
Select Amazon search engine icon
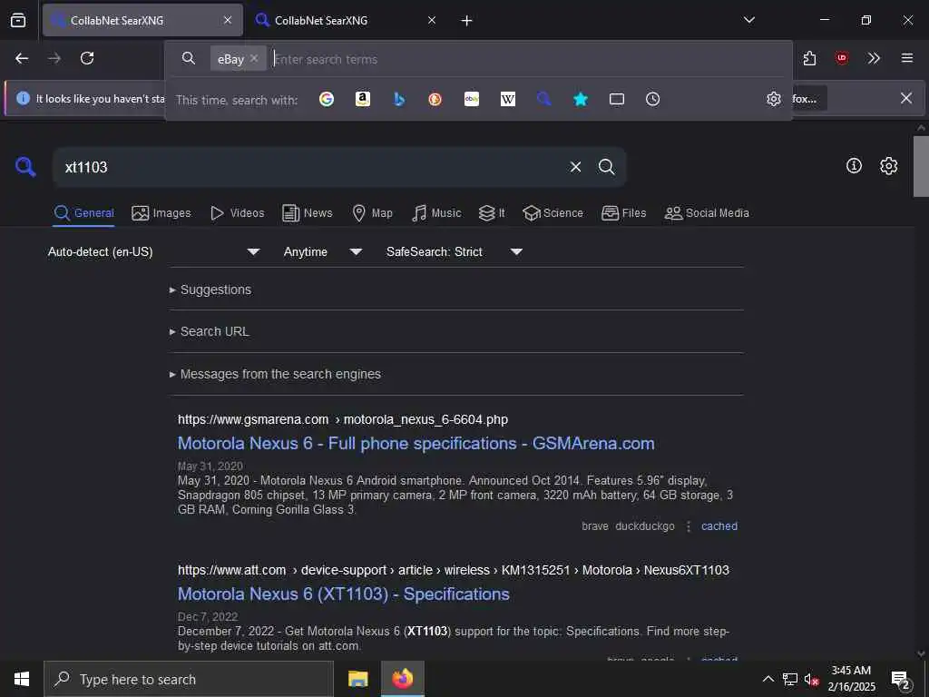363,99
